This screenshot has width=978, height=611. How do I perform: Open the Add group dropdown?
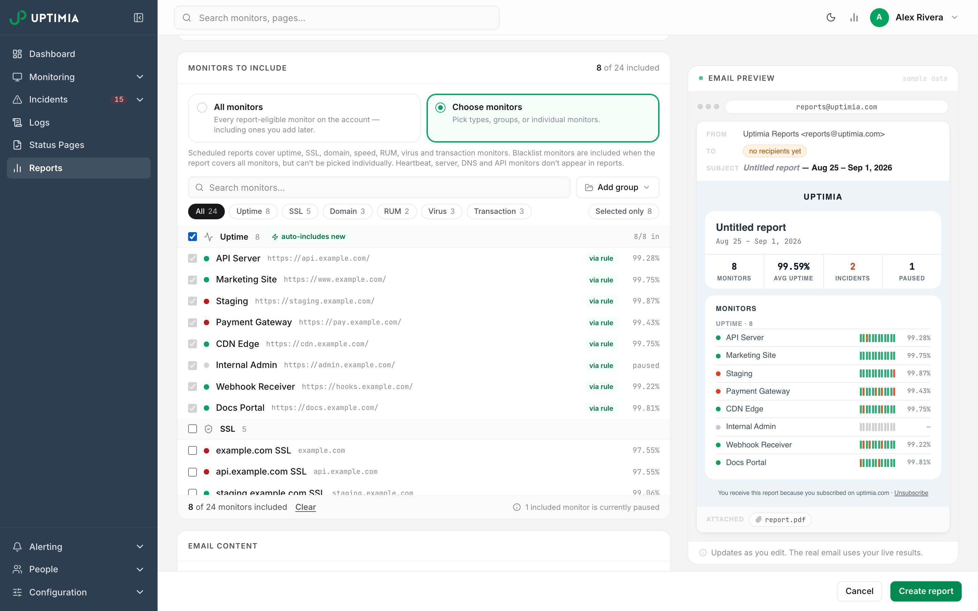pyautogui.click(x=617, y=187)
